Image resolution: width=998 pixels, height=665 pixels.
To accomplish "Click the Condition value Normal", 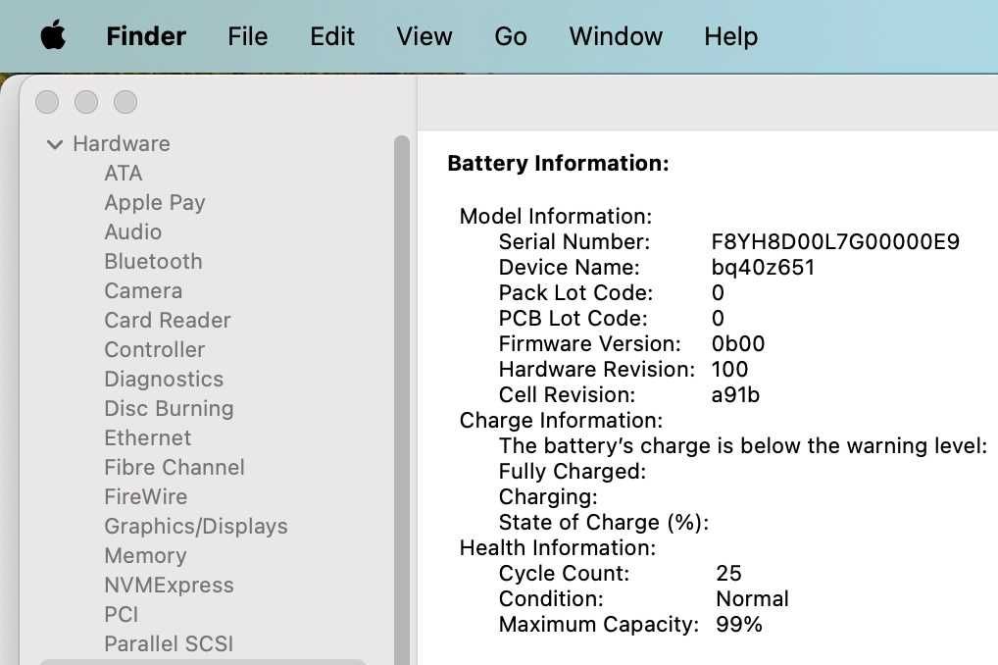I will (x=752, y=598).
